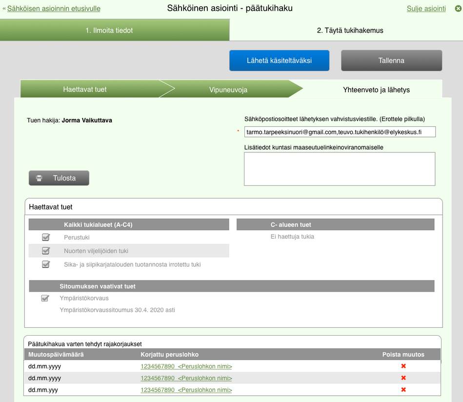Click the Haettavat tuet panel title
Screen dimensions: 463x402
tap(50, 207)
